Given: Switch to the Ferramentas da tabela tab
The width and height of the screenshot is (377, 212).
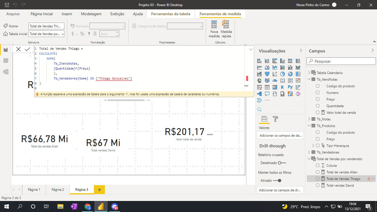Looking at the screenshot, I should click(171, 14).
